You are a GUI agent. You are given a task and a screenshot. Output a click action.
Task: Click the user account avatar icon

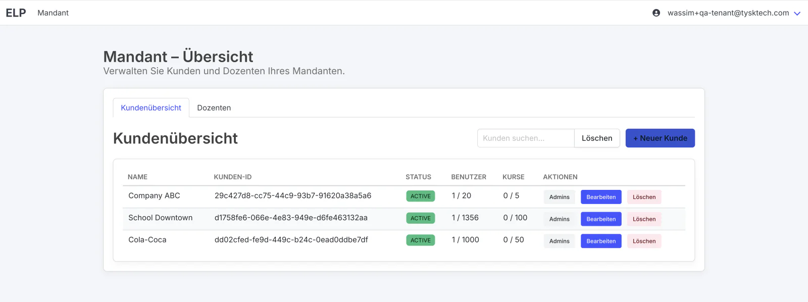click(656, 13)
